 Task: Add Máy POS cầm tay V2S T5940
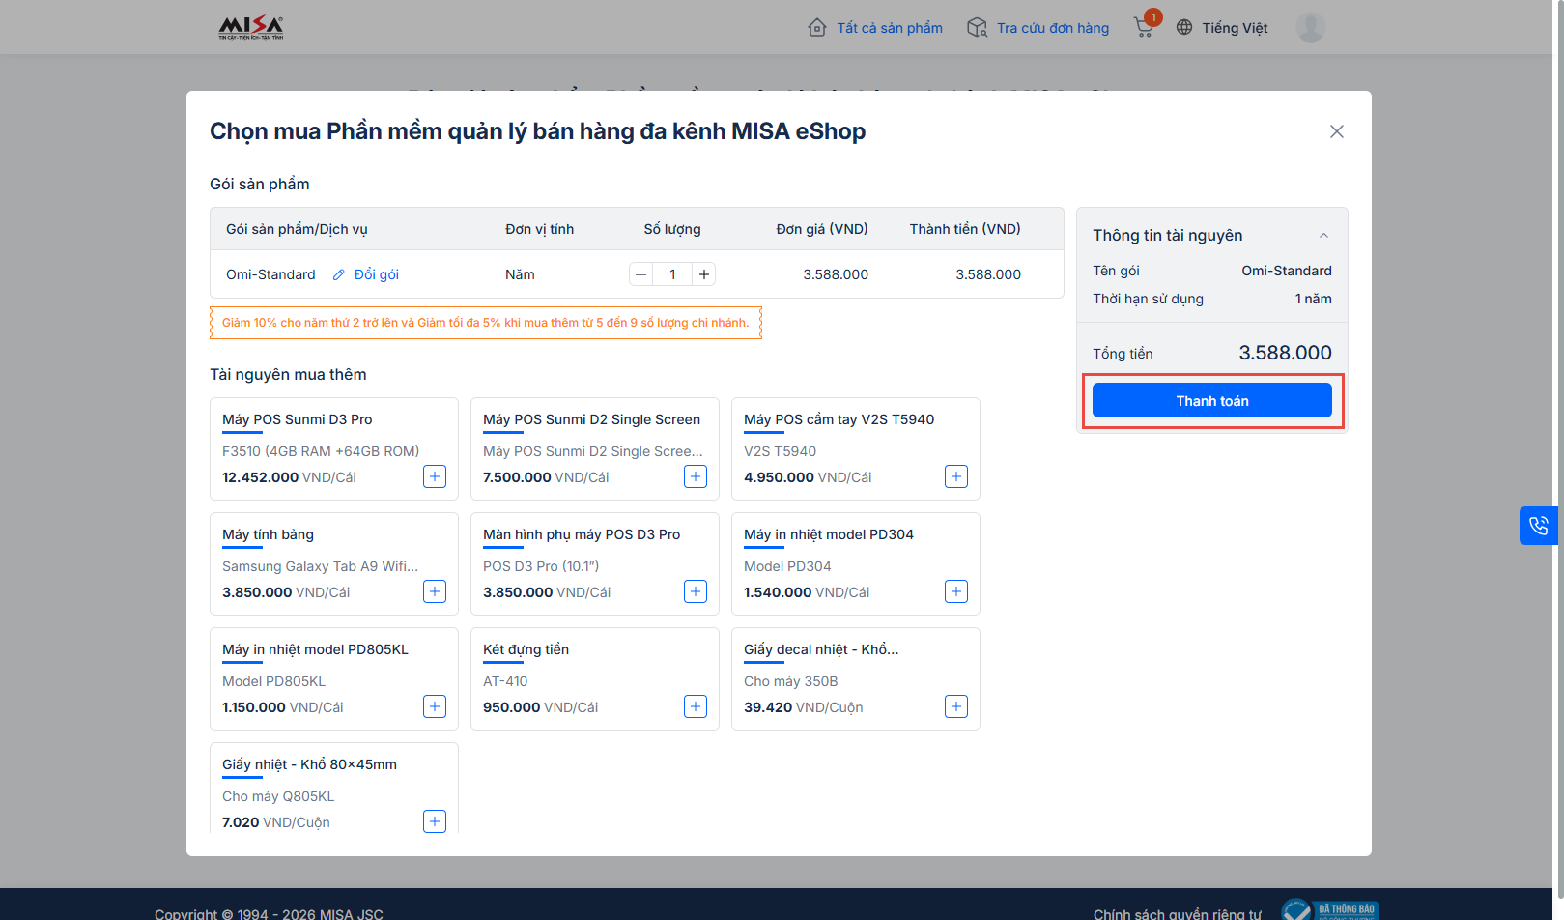[956, 476]
